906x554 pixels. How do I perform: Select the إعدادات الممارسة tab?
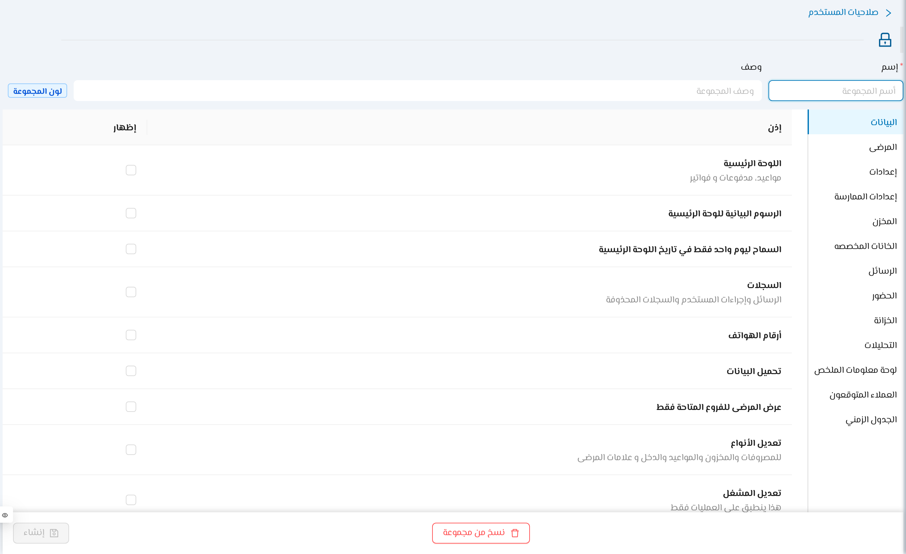856,196
